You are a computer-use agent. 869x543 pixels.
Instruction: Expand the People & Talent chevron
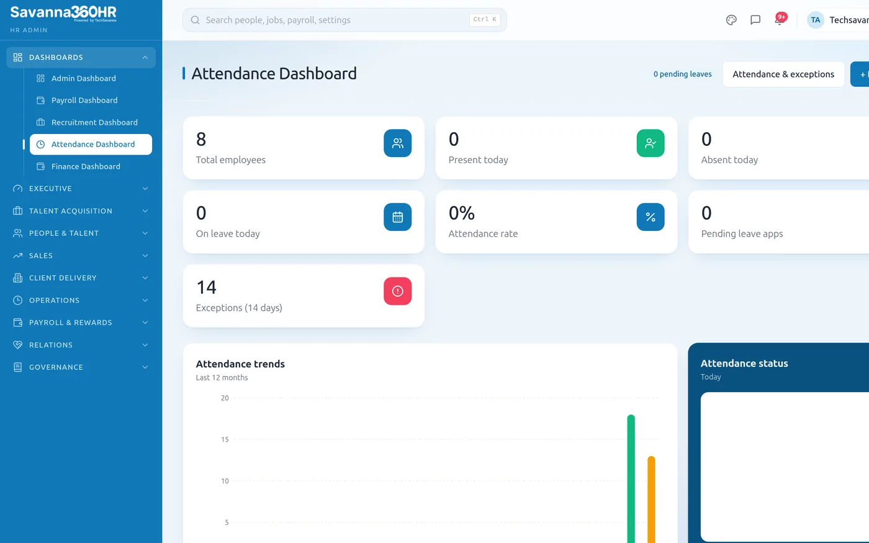click(x=145, y=233)
